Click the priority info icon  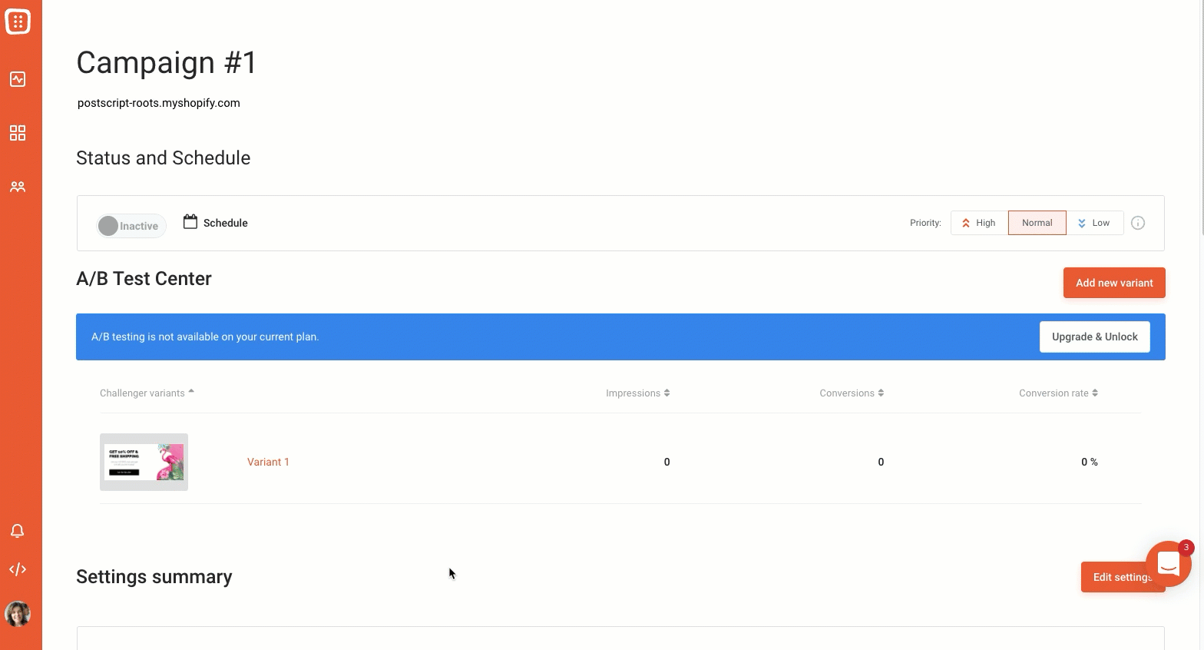[1138, 223]
